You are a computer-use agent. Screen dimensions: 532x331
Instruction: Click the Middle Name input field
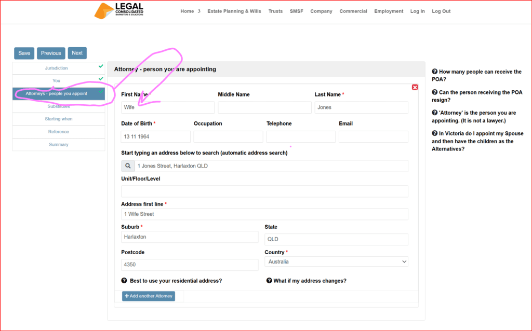[264, 107]
